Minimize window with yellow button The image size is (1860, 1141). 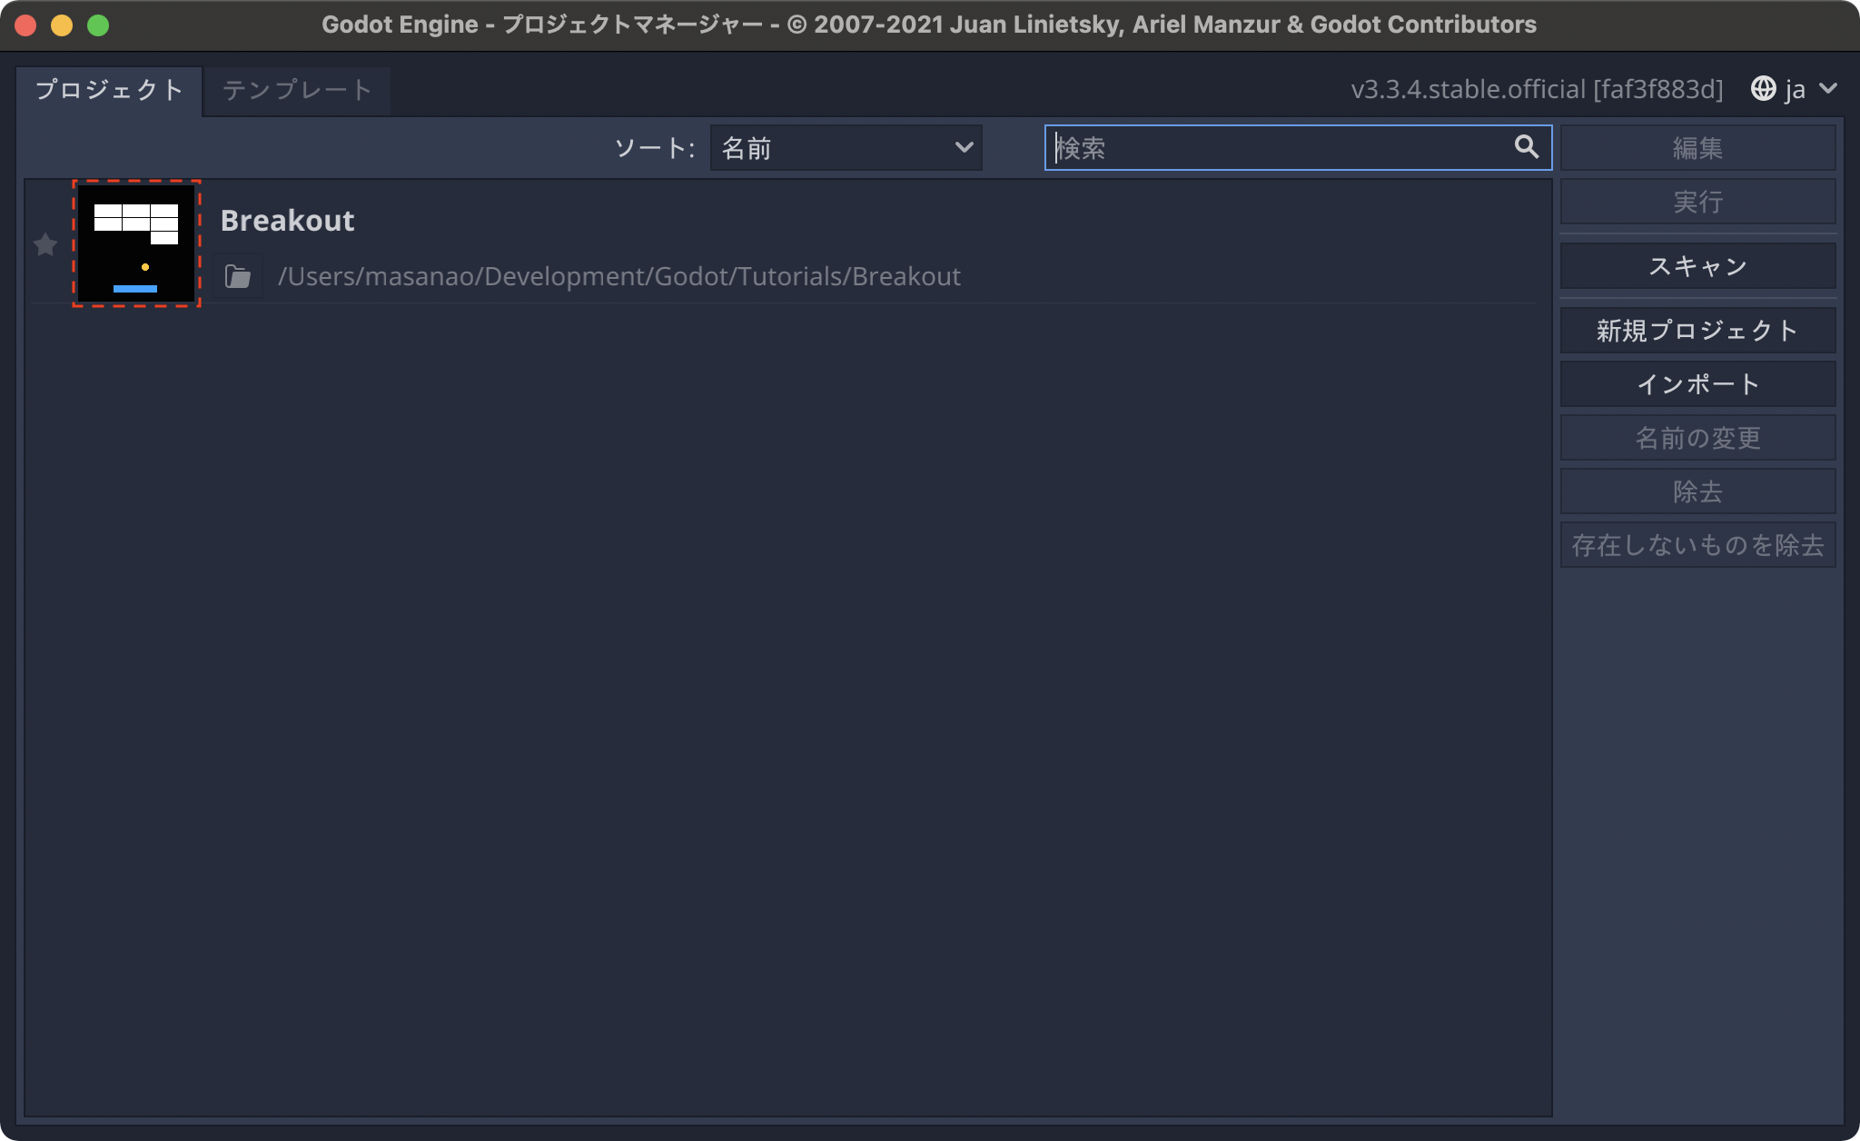(62, 25)
